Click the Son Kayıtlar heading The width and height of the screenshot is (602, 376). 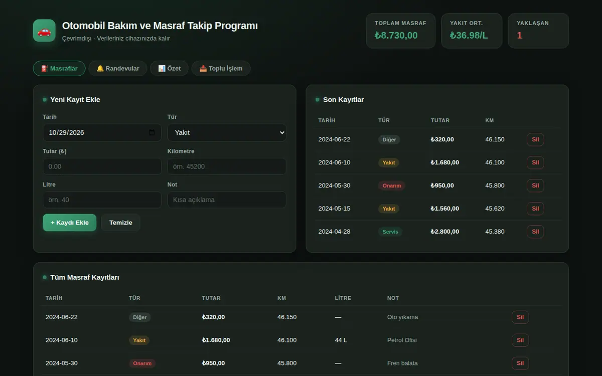click(344, 100)
